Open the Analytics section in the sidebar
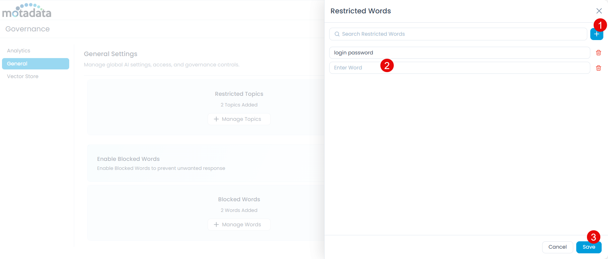The width and height of the screenshot is (608, 259). pos(19,51)
